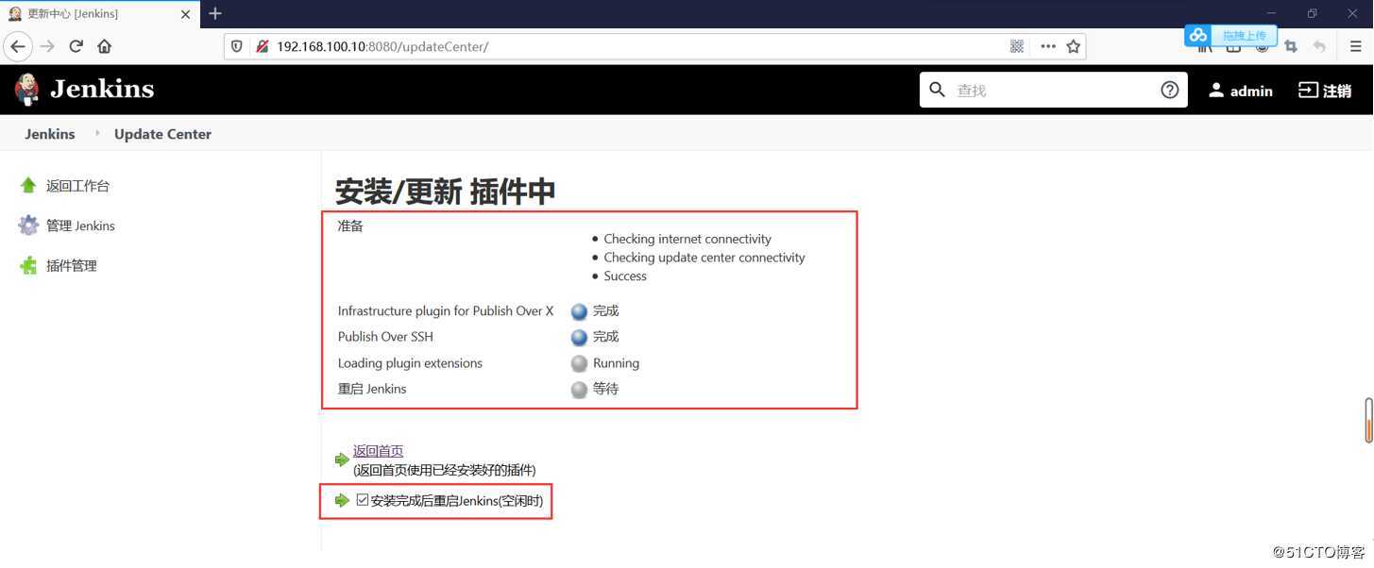Click the search help question mark icon
Viewport: 1374px width, 568px height.
point(1169,90)
